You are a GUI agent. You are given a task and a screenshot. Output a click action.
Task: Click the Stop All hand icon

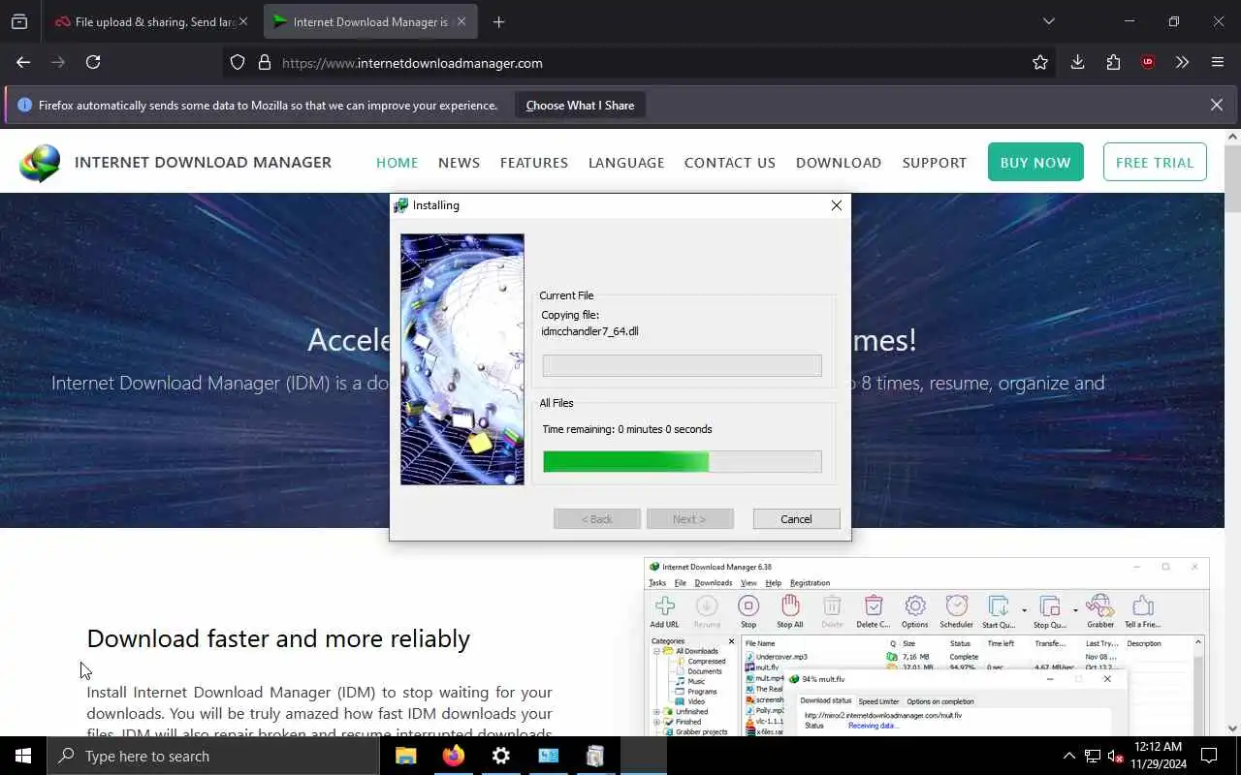tap(790, 612)
